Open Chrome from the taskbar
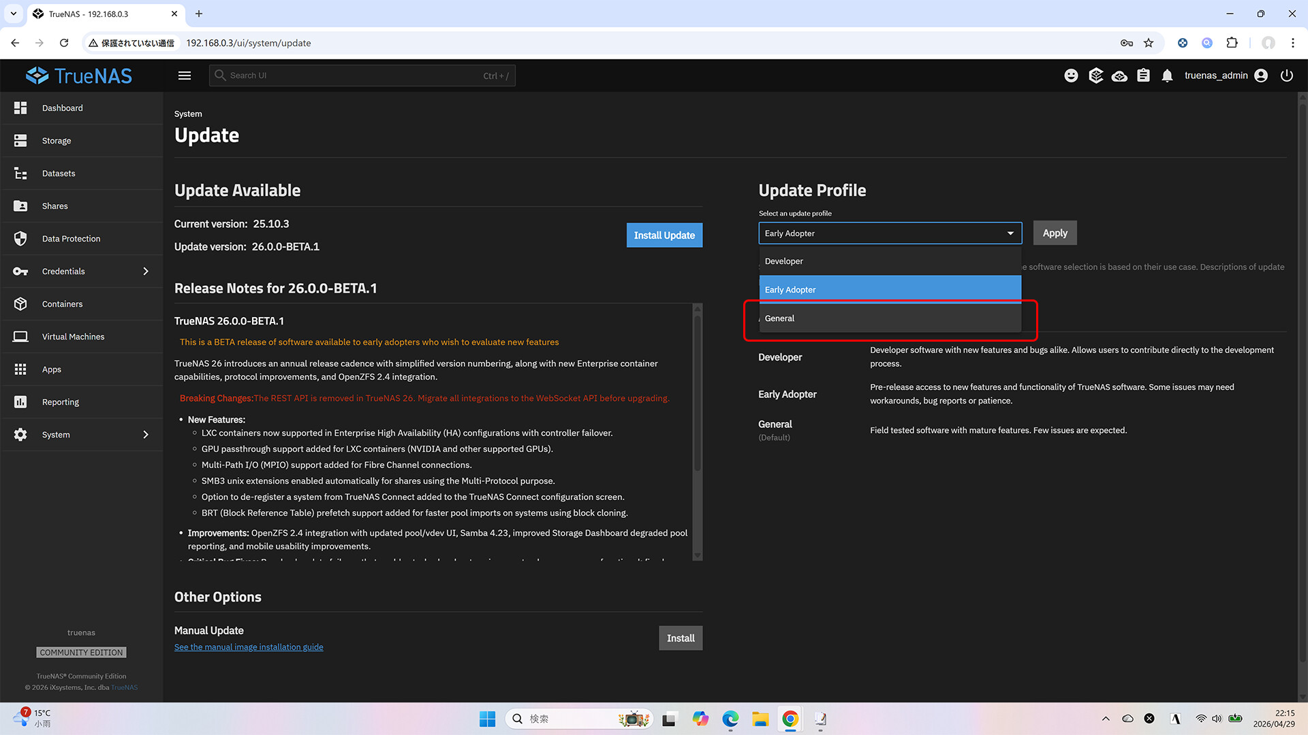This screenshot has height=735, width=1308. point(790,719)
